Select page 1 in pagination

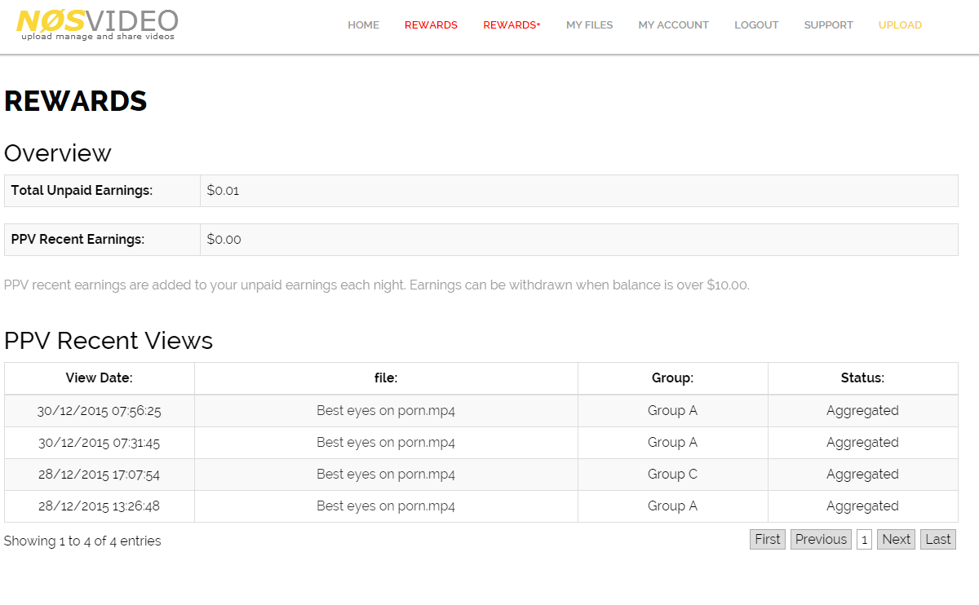[x=864, y=539]
